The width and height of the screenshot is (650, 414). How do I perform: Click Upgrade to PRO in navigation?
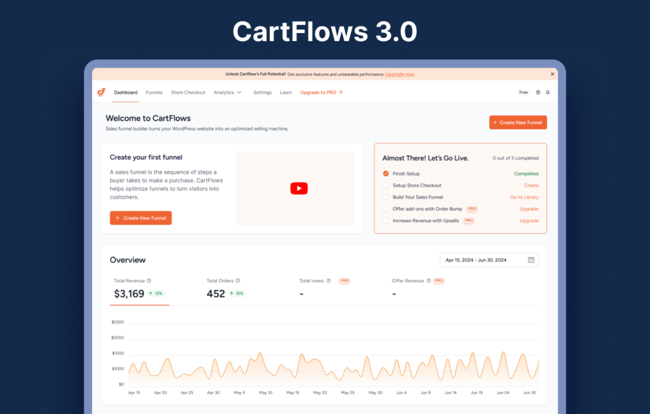tap(321, 93)
